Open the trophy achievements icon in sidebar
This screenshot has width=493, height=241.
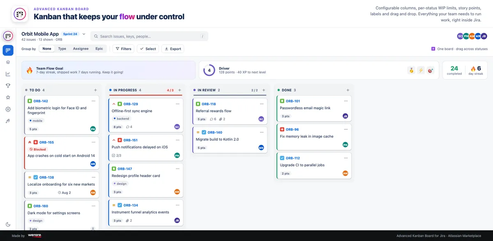tap(8, 86)
